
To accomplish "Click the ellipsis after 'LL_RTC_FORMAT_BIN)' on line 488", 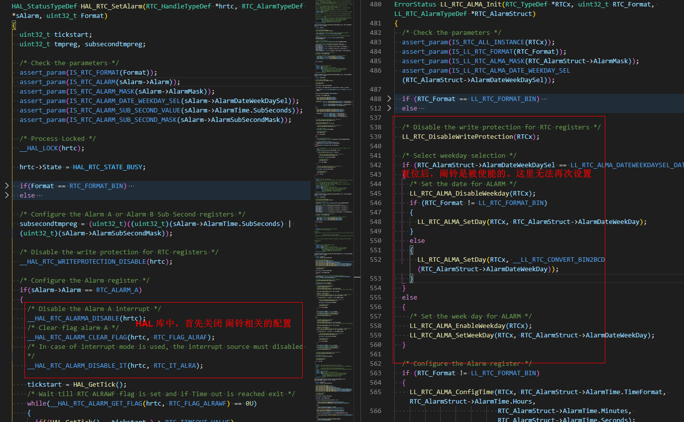I will [544, 99].
